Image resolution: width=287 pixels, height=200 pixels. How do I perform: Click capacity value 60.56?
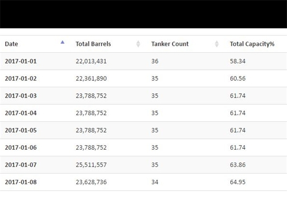pyautogui.click(x=238, y=78)
